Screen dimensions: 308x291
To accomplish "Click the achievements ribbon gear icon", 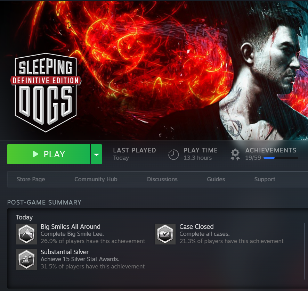I will (235, 155).
